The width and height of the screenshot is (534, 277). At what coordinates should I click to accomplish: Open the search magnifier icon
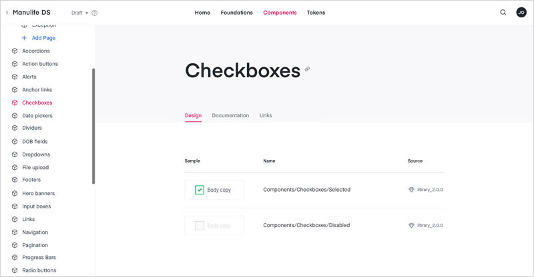[503, 13]
